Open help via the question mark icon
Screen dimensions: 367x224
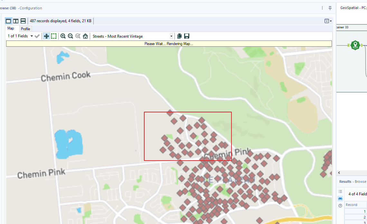pyautogui.click(x=340, y=205)
